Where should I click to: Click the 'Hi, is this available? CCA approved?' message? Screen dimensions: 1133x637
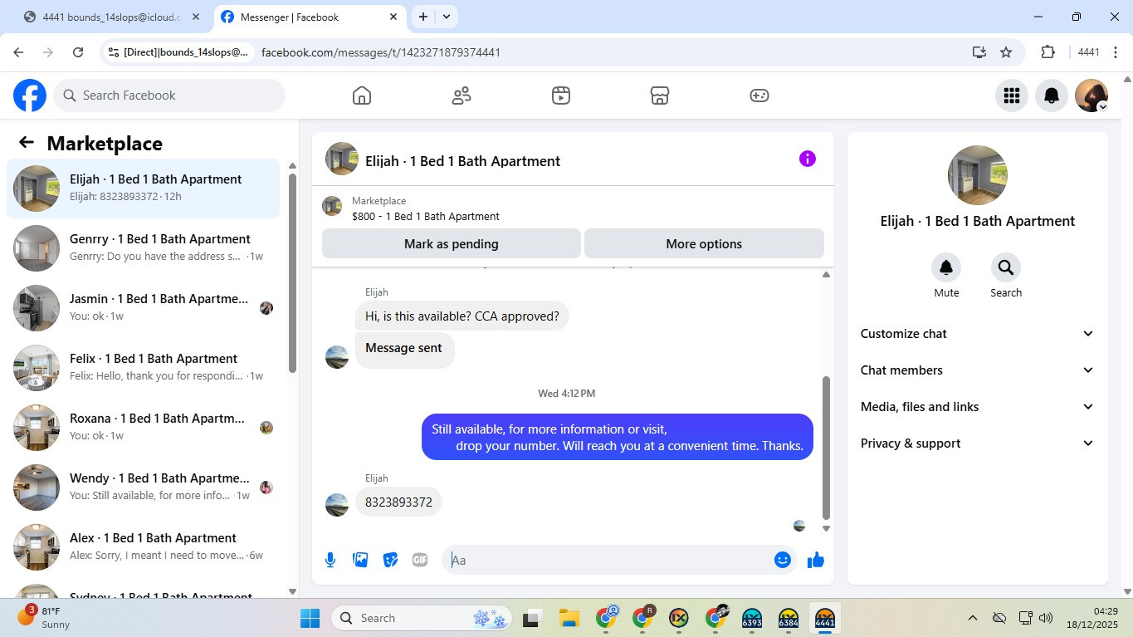point(462,316)
